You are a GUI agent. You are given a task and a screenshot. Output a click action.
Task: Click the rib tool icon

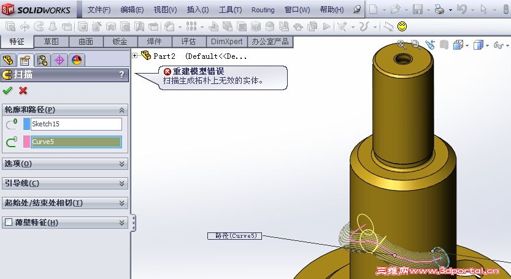[213, 26]
